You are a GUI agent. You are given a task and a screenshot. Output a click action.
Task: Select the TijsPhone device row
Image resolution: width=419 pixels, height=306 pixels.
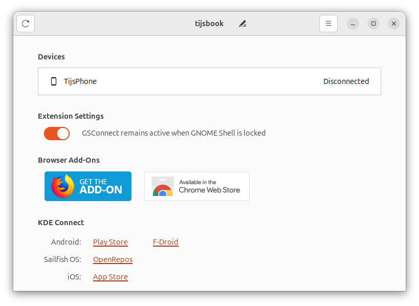point(205,81)
